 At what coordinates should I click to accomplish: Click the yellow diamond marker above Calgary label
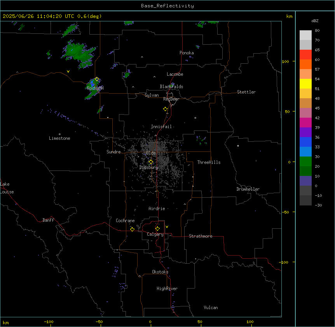click(x=157, y=229)
